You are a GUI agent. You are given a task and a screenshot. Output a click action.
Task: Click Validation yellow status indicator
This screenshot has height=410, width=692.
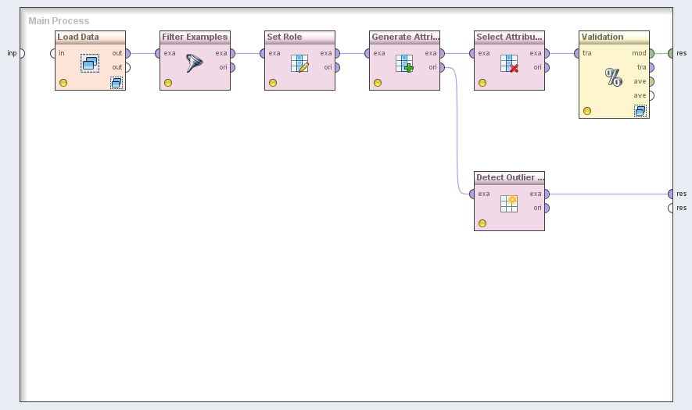pyautogui.click(x=587, y=111)
